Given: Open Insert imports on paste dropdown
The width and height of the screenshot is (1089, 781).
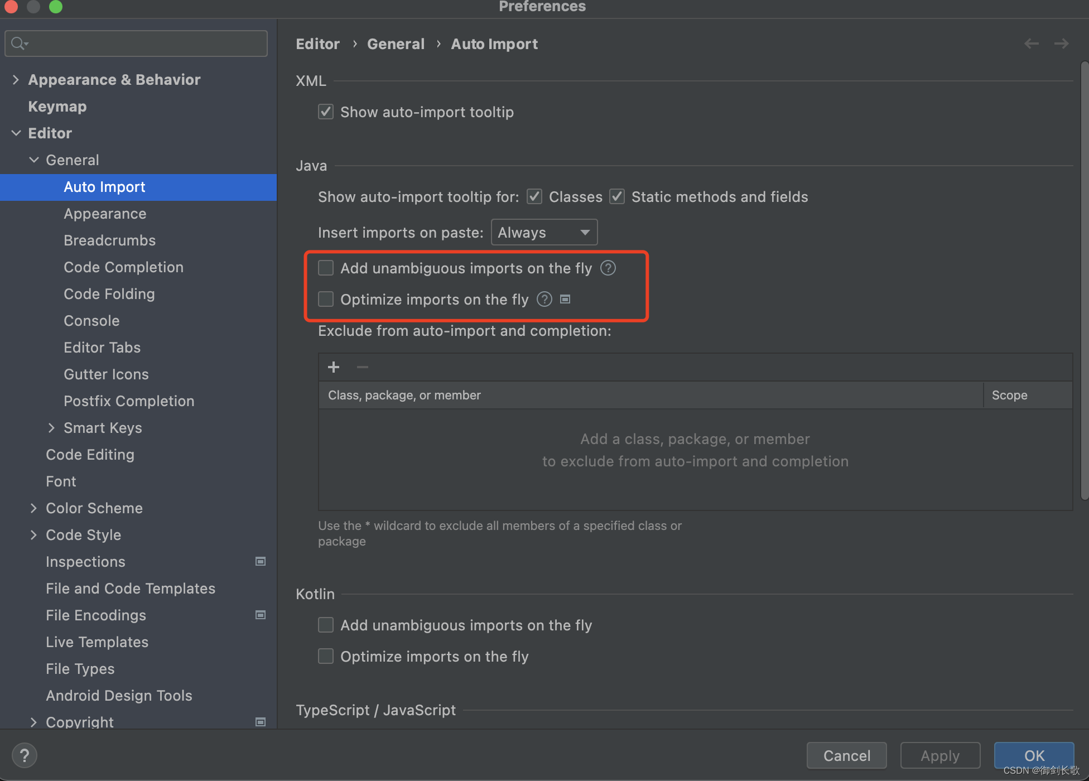Looking at the screenshot, I should tap(544, 233).
